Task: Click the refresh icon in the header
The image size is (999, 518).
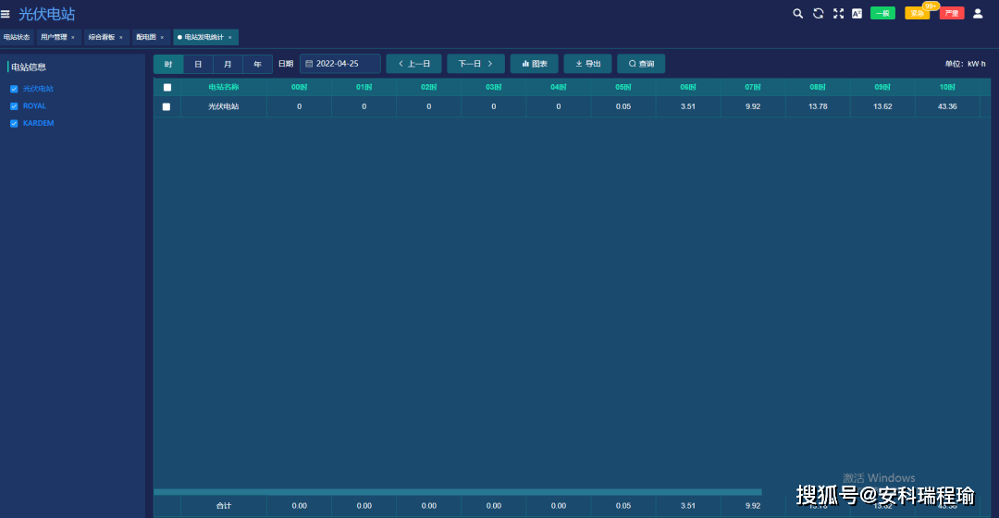Action: coord(818,13)
